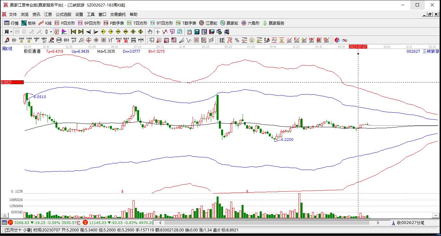The height and width of the screenshot is (236, 441).
Task: Step chart left with black left arrow
Action: pos(89,32)
